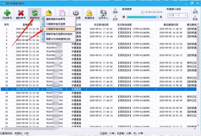This screenshot has width=201, height=136.
Task: Click the yellow folder export toolbar icon
Action: click(49, 13)
